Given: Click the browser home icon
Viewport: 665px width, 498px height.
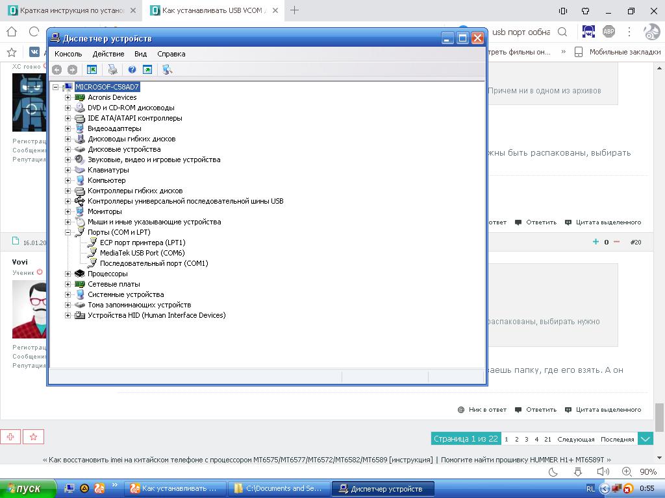Looking at the screenshot, I should [12, 31].
